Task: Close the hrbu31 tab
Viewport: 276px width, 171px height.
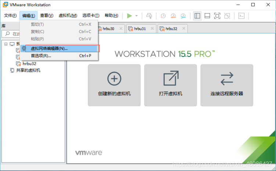Action: pyautogui.click(x=152, y=29)
